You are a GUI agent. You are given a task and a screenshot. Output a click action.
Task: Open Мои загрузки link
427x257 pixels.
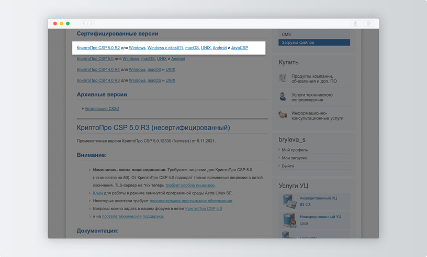click(x=294, y=158)
